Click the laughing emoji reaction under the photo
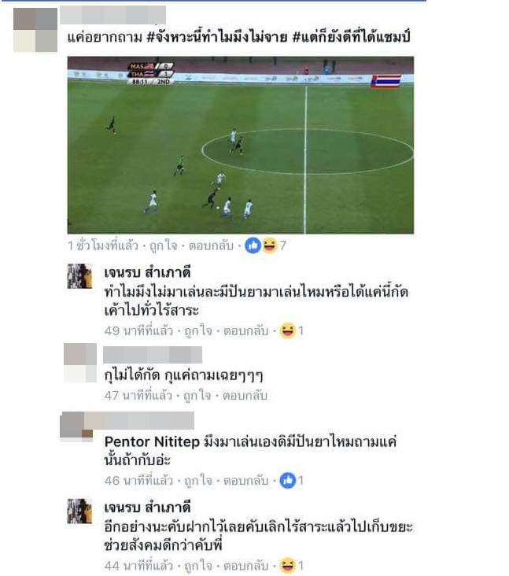The height and width of the screenshot is (576, 509). click(269, 246)
